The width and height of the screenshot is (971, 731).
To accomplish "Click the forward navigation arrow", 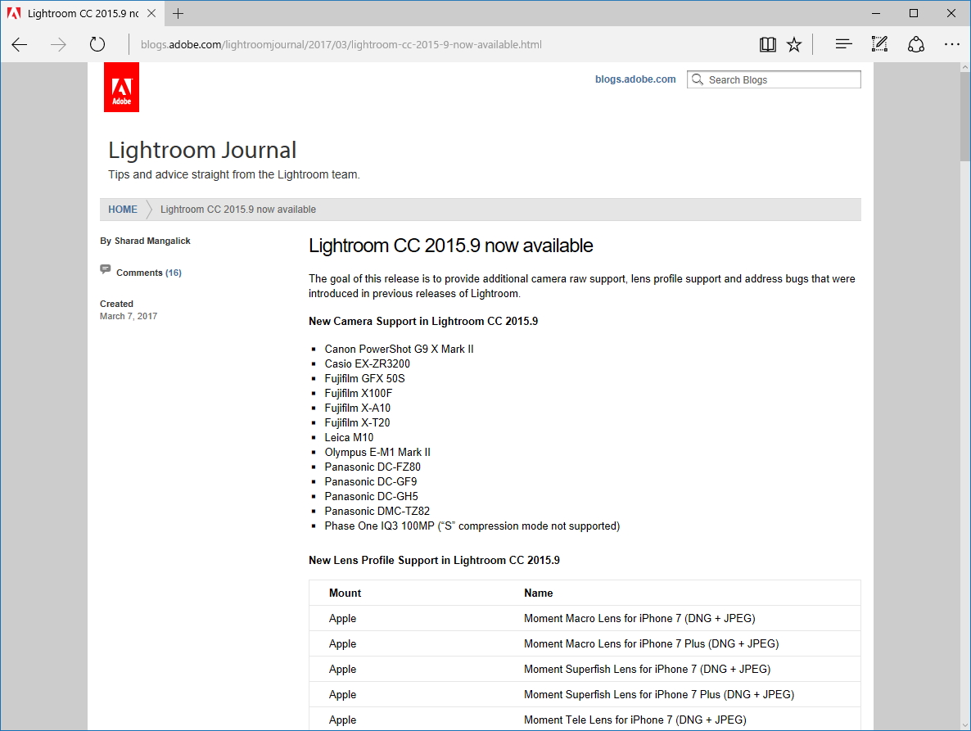I will [58, 44].
